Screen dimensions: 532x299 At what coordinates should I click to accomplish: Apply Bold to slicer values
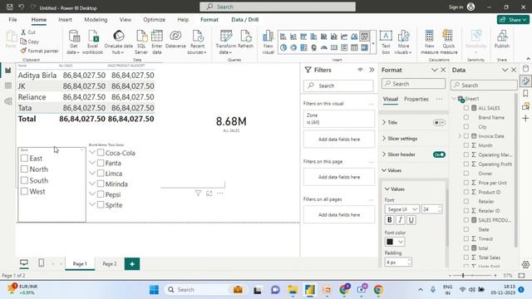(390, 220)
